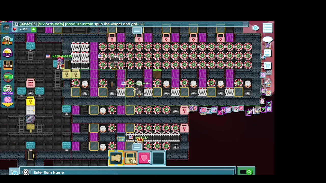
Task: Collapse sidebar with yellow down arrow
Action: 7,105
